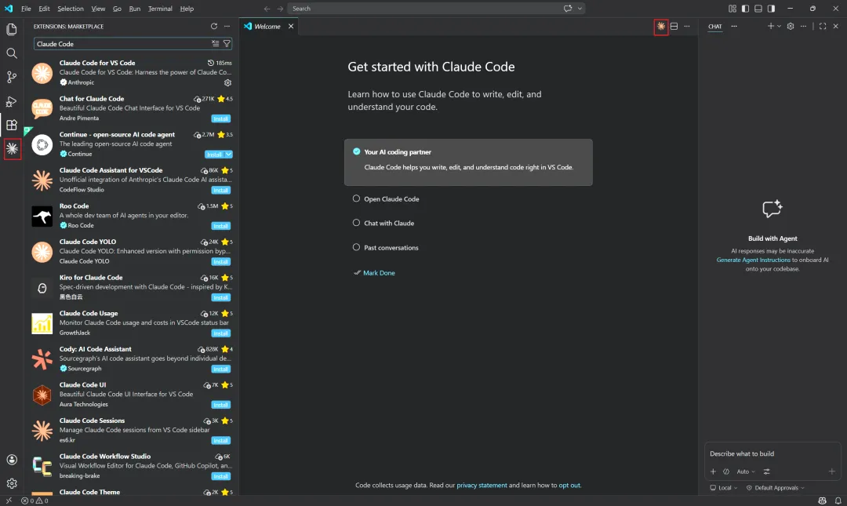Select the Past conversations step
The width and height of the screenshot is (847, 506).
391,248
